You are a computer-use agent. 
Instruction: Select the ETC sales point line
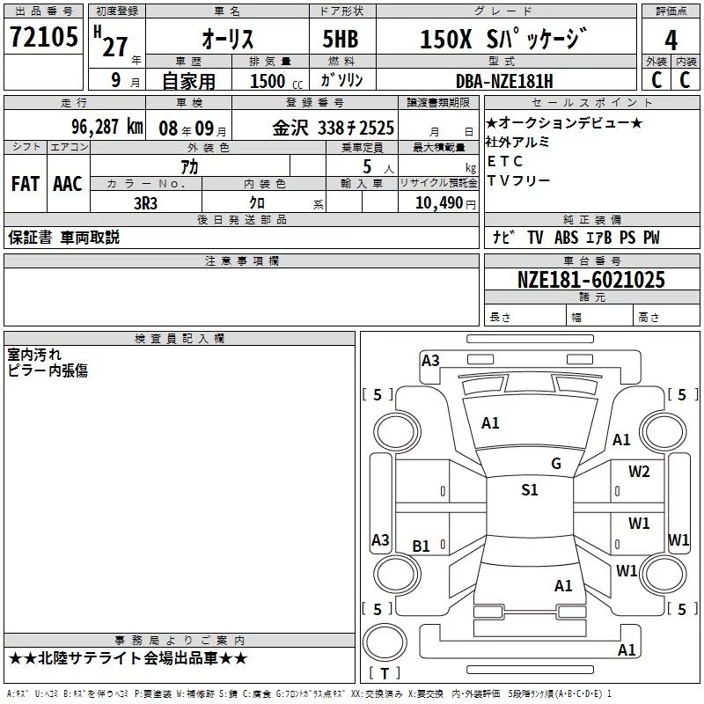pyautogui.click(x=505, y=161)
